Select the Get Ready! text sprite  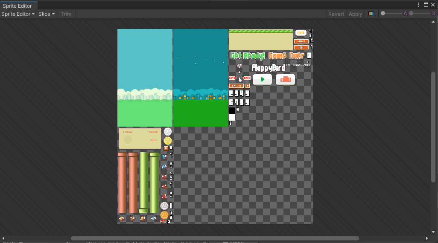point(248,56)
